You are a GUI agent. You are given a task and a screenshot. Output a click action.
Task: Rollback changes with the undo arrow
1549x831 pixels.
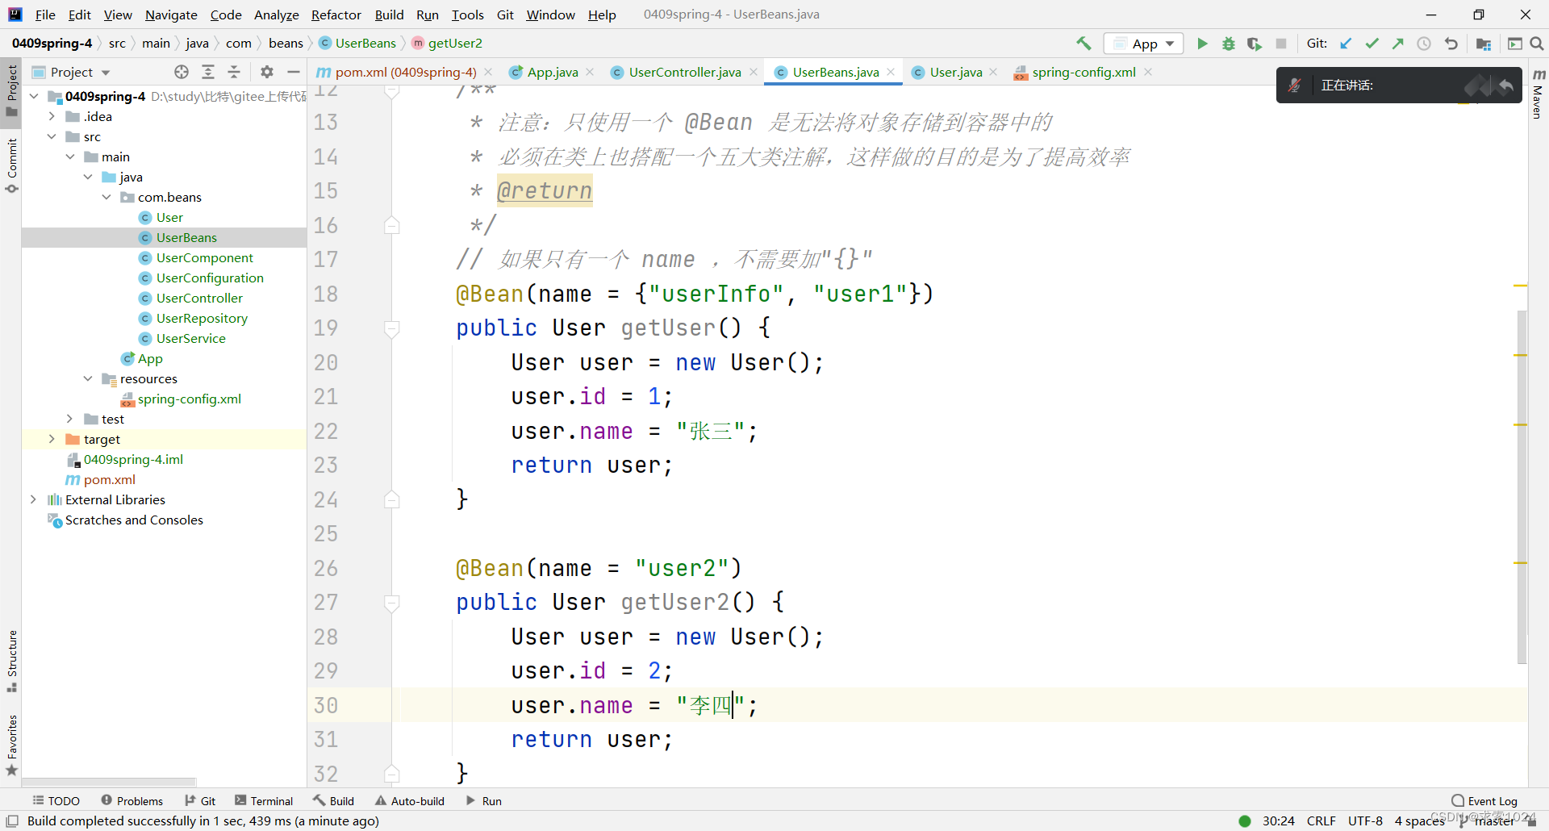coord(1451,44)
